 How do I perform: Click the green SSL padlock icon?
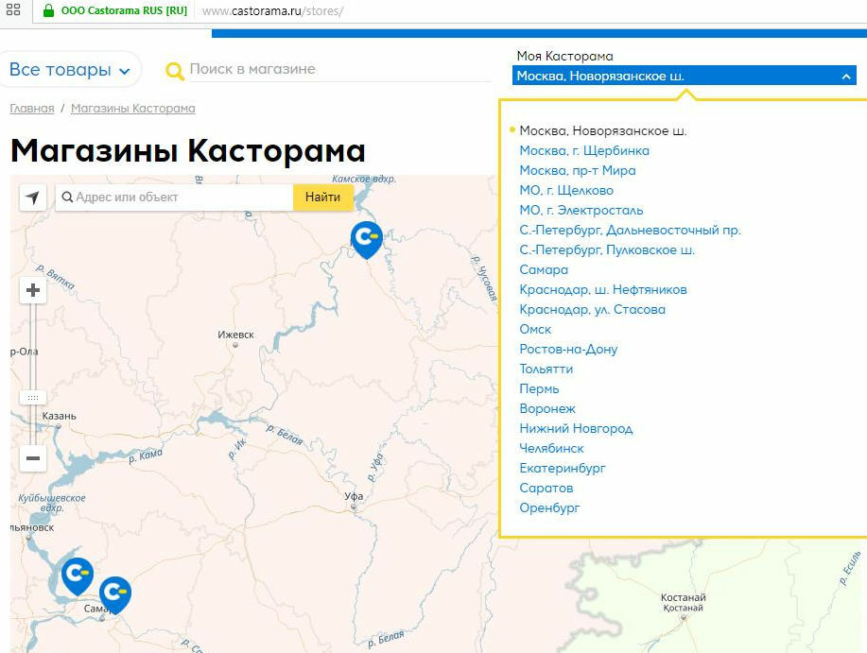tap(48, 10)
